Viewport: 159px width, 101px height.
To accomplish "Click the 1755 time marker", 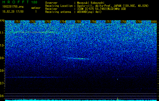I will (x=78, y=22).
